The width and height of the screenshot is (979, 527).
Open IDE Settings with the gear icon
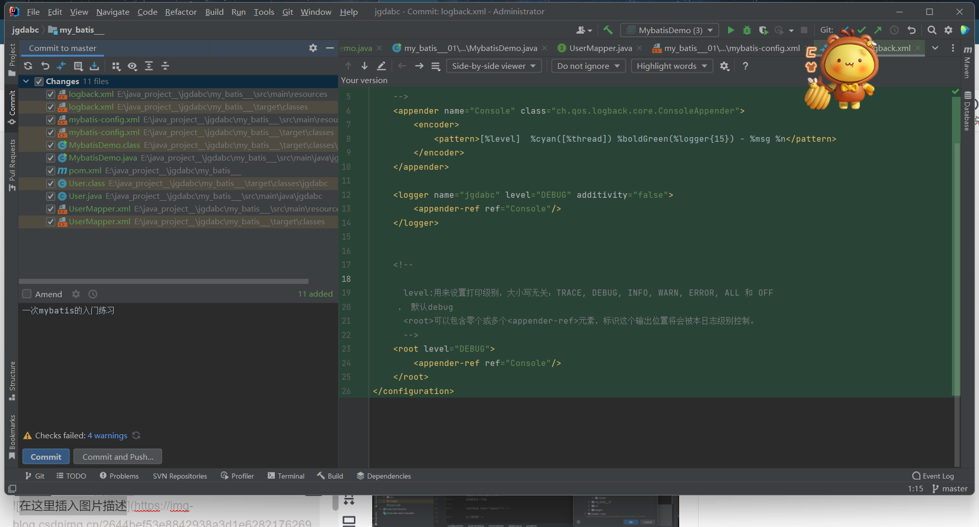tap(949, 30)
